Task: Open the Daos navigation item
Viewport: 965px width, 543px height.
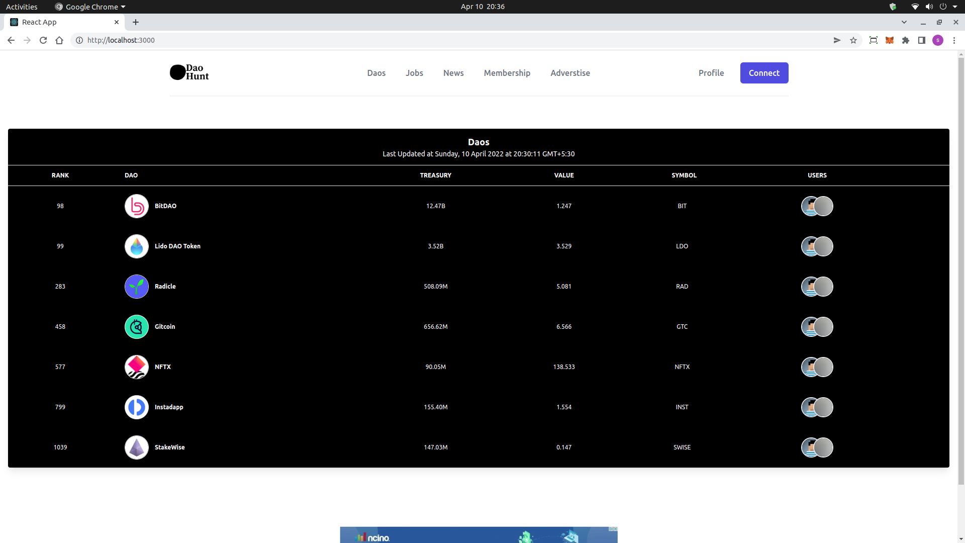Action: (x=376, y=73)
